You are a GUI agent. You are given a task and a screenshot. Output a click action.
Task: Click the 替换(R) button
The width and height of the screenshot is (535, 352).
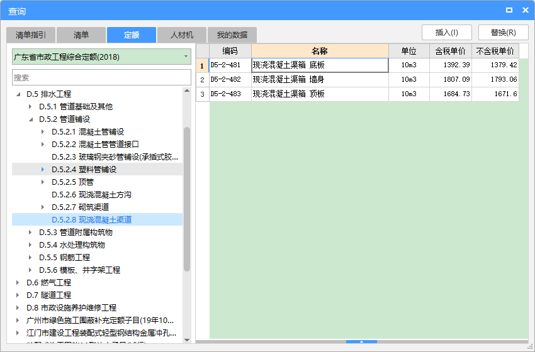click(504, 33)
